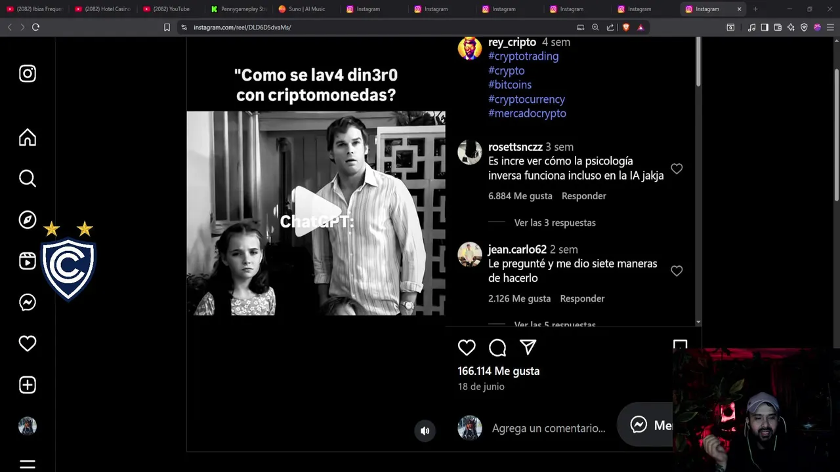Viewport: 840px width, 472px height.
Task: Open Reels icon in sidebar
Action: (x=28, y=261)
